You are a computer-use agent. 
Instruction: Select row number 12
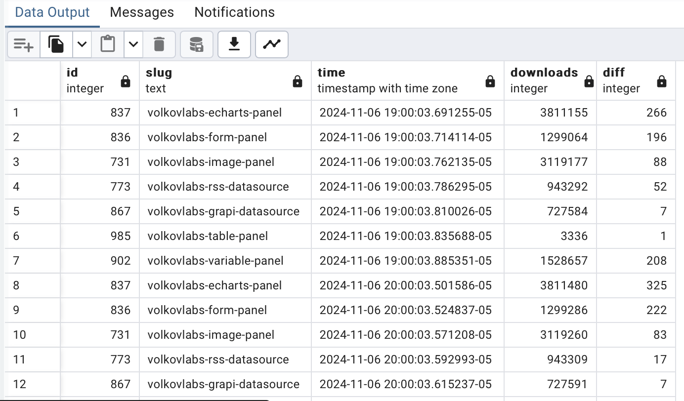pyautogui.click(x=33, y=384)
